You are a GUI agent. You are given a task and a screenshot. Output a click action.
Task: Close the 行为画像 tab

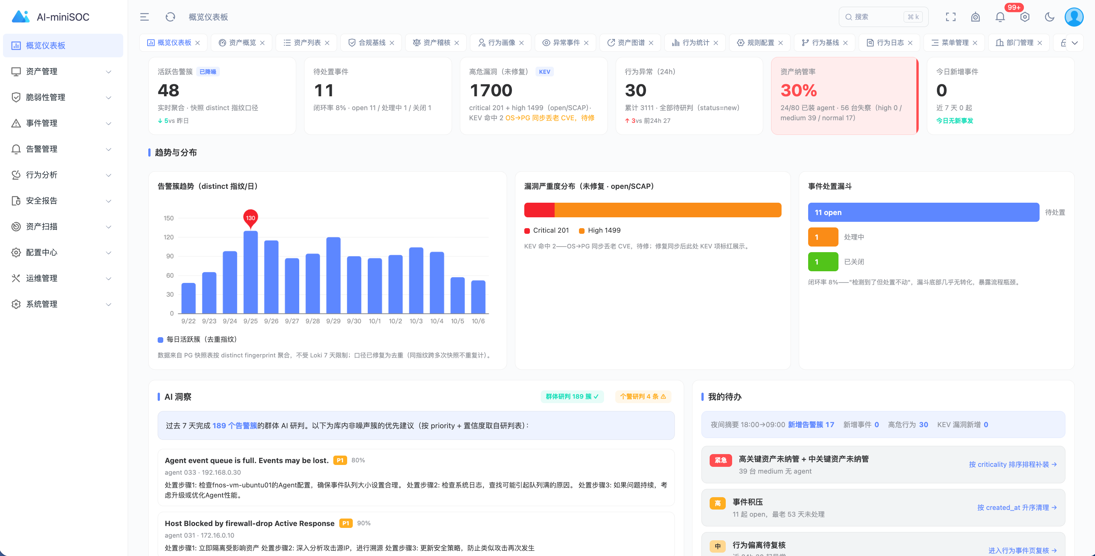click(522, 43)
